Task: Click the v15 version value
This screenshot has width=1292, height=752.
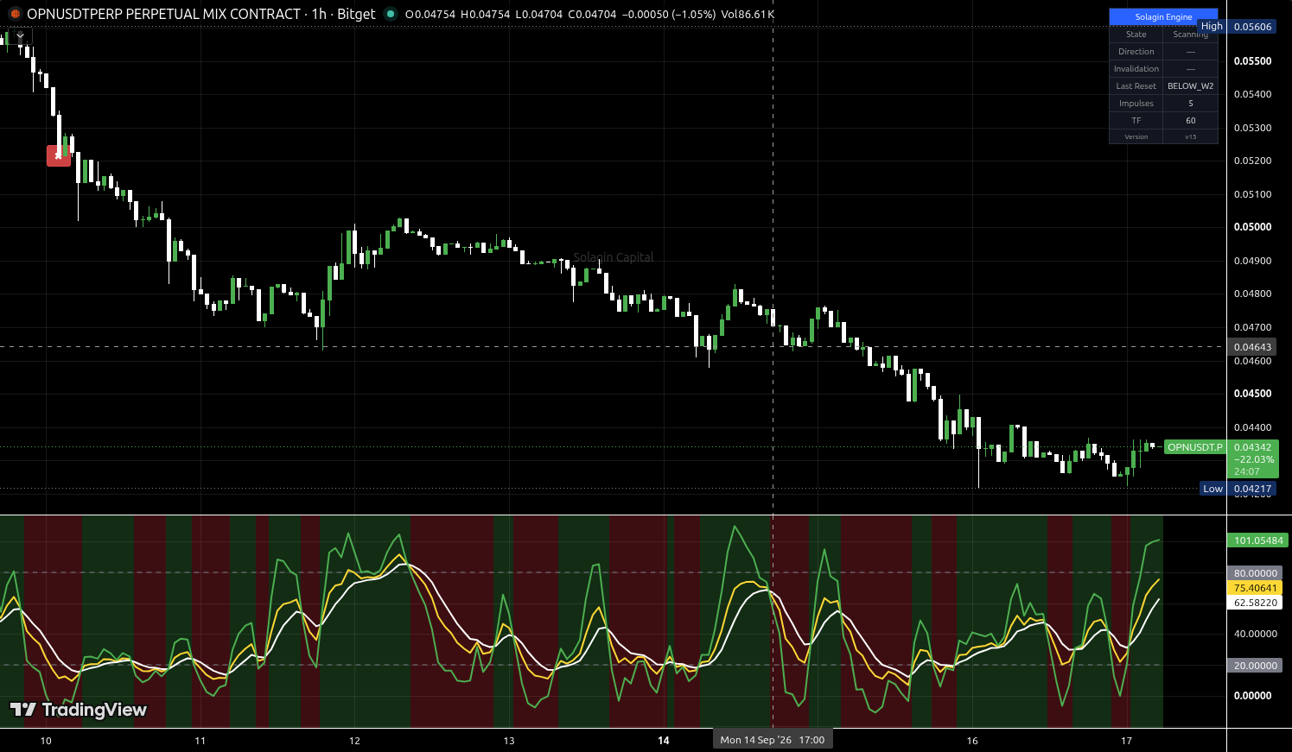Action: tap(1191, 137)
